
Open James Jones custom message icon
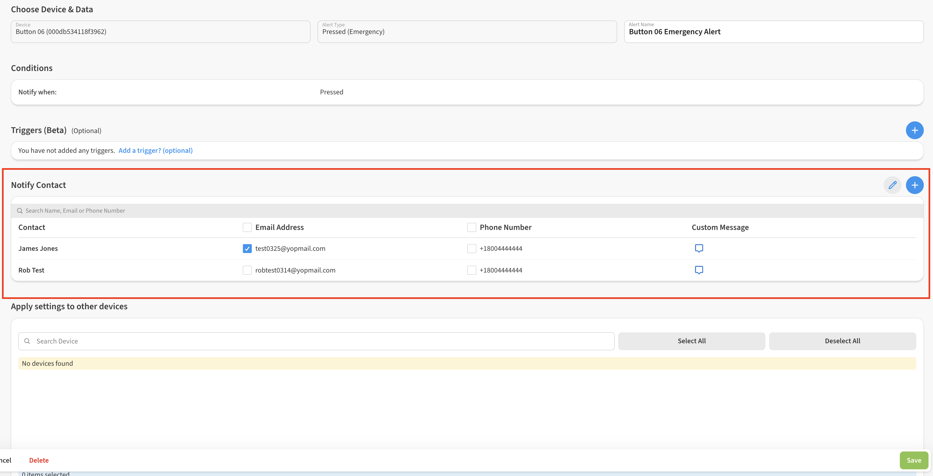(x=699, y=248)
